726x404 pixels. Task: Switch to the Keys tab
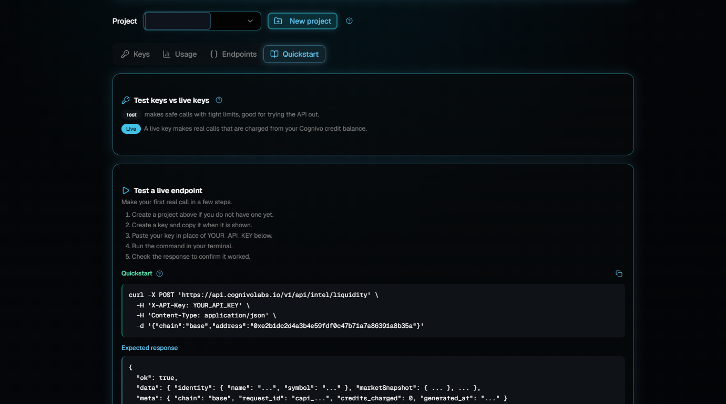point(136,54)
